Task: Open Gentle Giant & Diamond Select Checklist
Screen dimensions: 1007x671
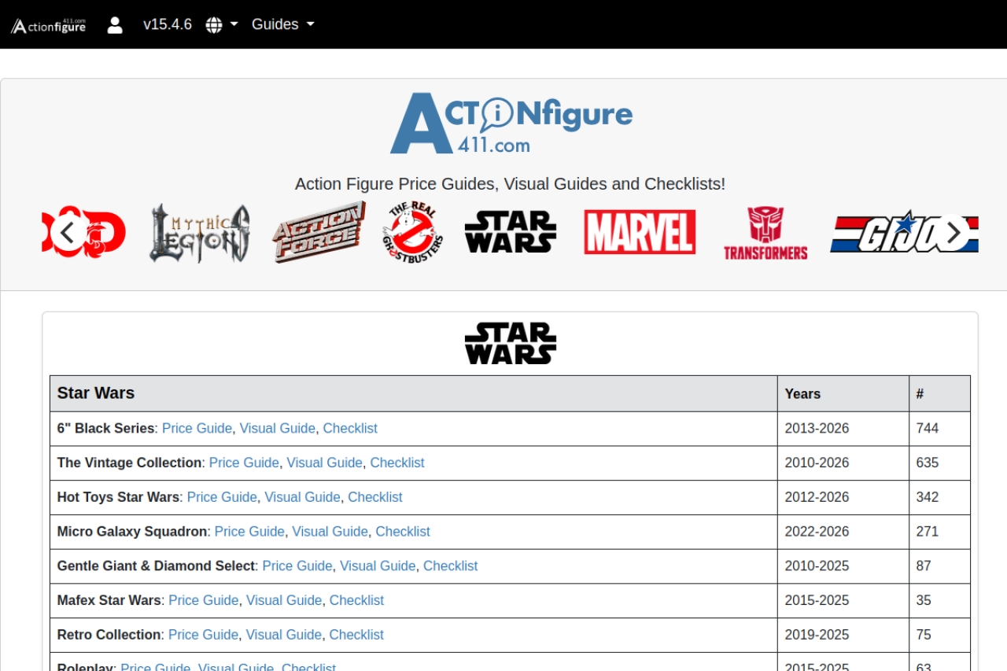Action: (x=450, y=566)
